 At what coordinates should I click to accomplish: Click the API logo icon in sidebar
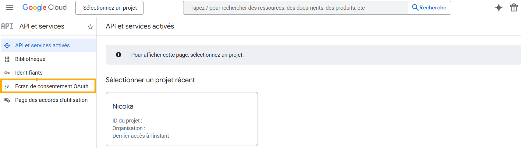click(7, 26)
